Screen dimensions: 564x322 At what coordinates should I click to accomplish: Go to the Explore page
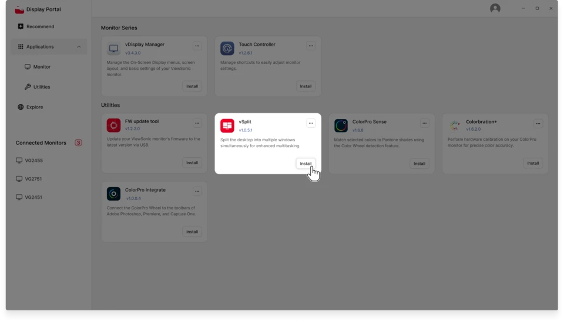pyautogui.click(x=35, y=107)
